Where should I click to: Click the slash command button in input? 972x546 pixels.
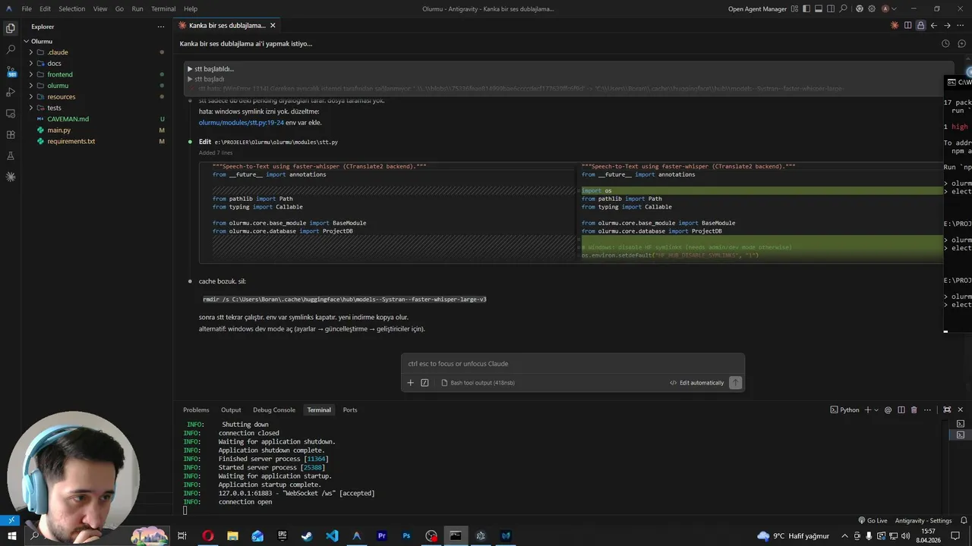[x=424, y=383]
